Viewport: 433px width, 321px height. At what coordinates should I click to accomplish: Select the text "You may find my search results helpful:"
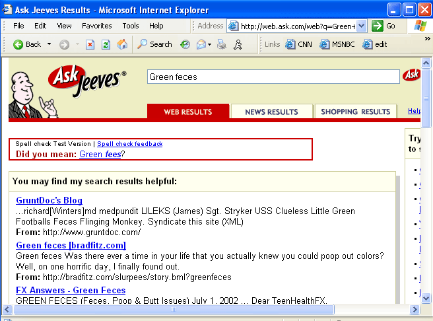coord(94,181)
